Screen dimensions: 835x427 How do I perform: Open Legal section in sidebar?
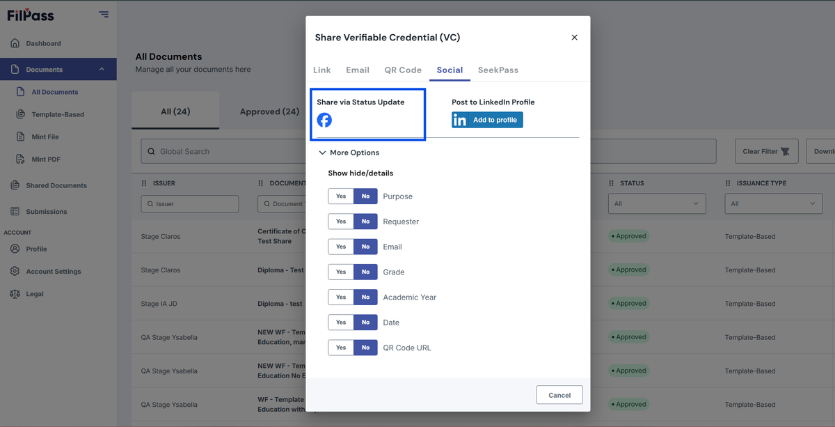point(35,294)
